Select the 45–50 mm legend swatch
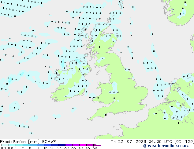This screenshot has height=149, width=194. 90,145
